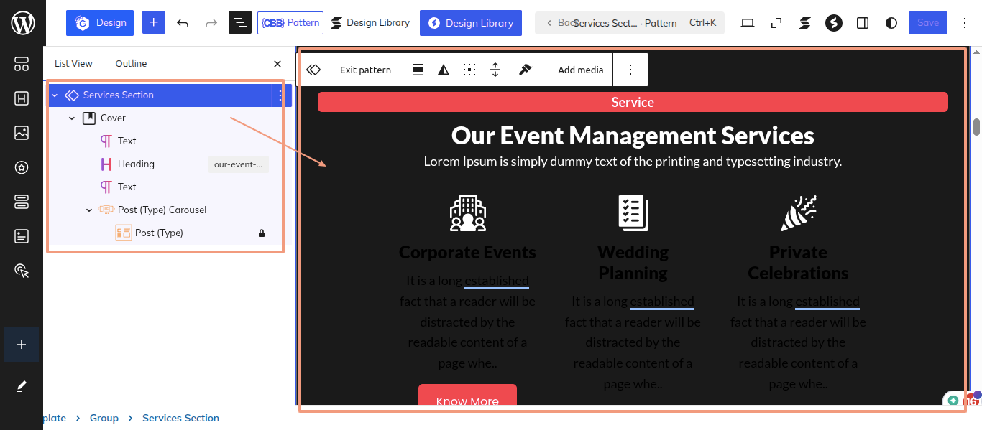982x430 pixels.
Task: Open the Services Section Pattern command palette
Action: [630, 23]
